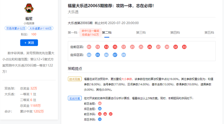
Task: Click the 命中1注一等奖 prize tooltip
Action: click(x=90, y=33)
